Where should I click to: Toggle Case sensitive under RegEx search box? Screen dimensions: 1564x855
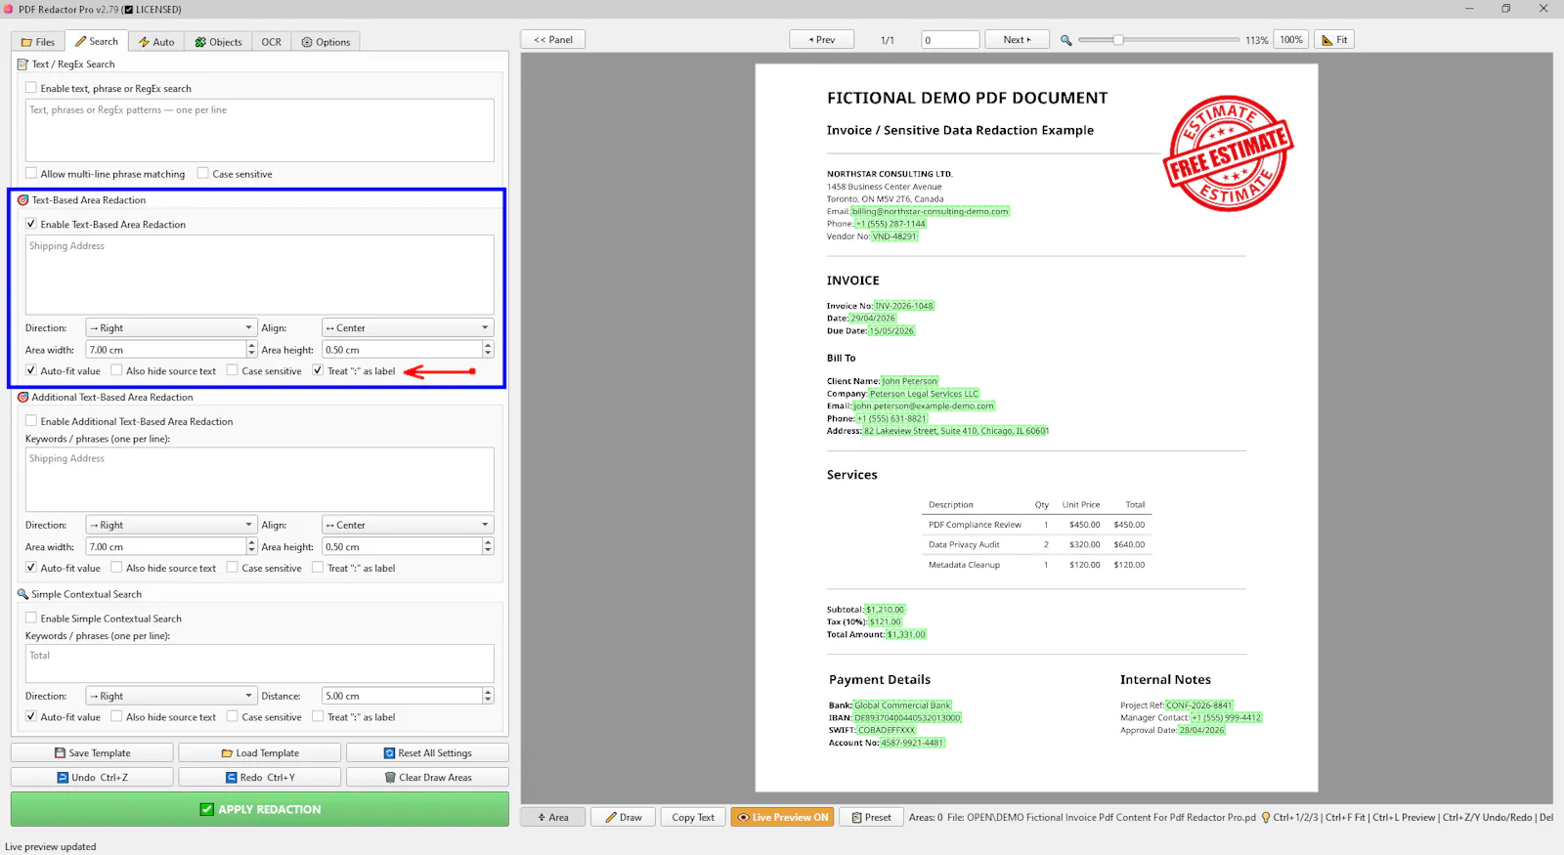203,173
